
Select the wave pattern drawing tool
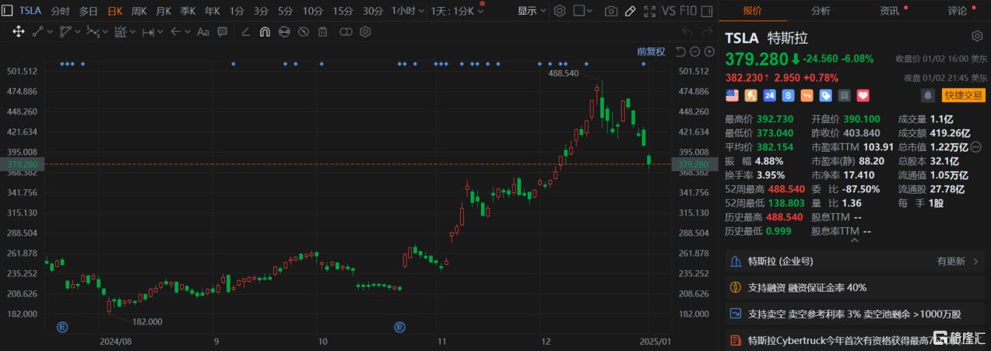[x=93, y=32]
